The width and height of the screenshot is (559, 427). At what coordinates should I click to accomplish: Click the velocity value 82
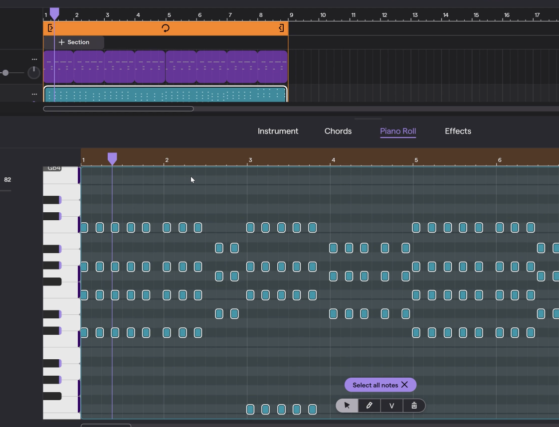click(x=7, y=179)
